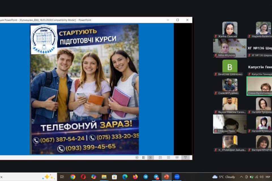272x181 pixels.
Task: Click the course poster on the PowerPoint slide
Action: click(84, 89)
